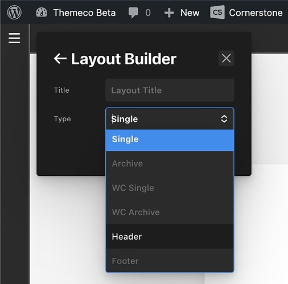
Task: Pick WC Archive from the dropdown list
Action: point(170,212)
